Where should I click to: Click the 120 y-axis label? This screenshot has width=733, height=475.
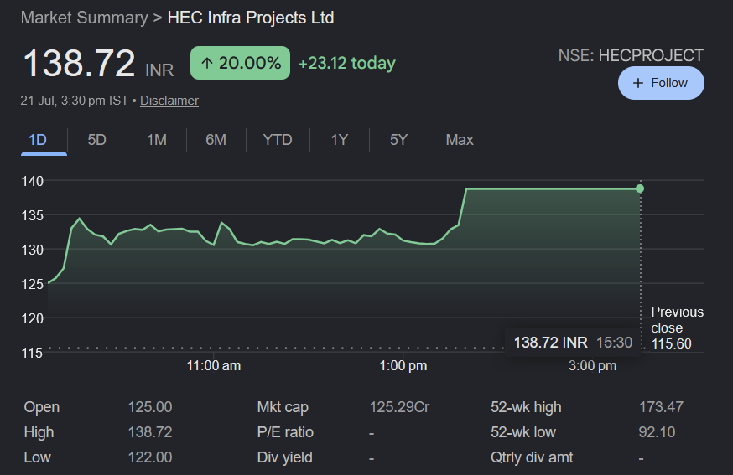point(32,318)
